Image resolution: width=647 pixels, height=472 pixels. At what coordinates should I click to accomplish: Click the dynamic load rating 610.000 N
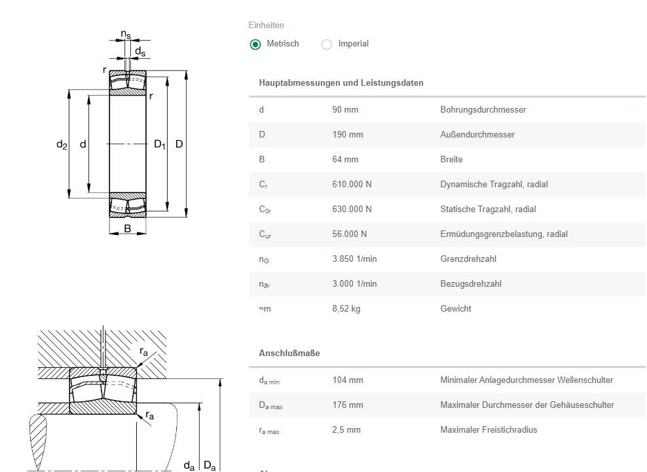[x=352, y=185]
